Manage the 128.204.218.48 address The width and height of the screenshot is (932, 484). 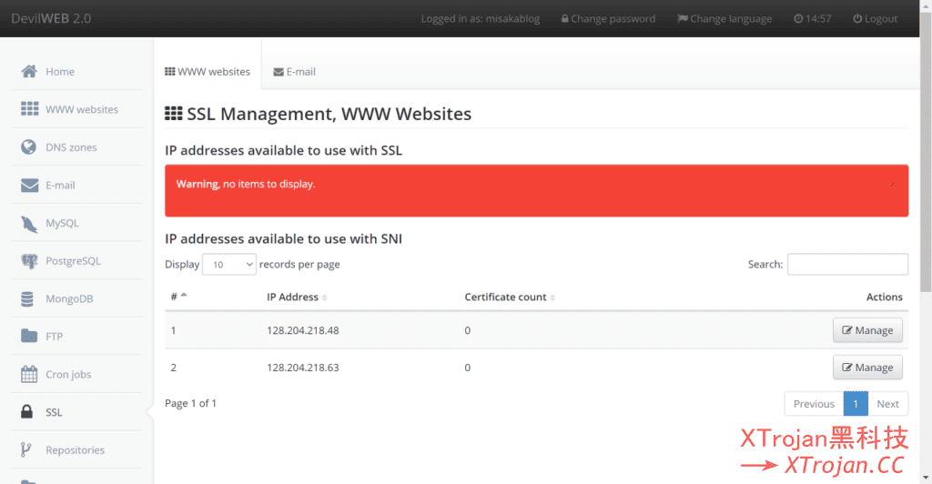867,330
